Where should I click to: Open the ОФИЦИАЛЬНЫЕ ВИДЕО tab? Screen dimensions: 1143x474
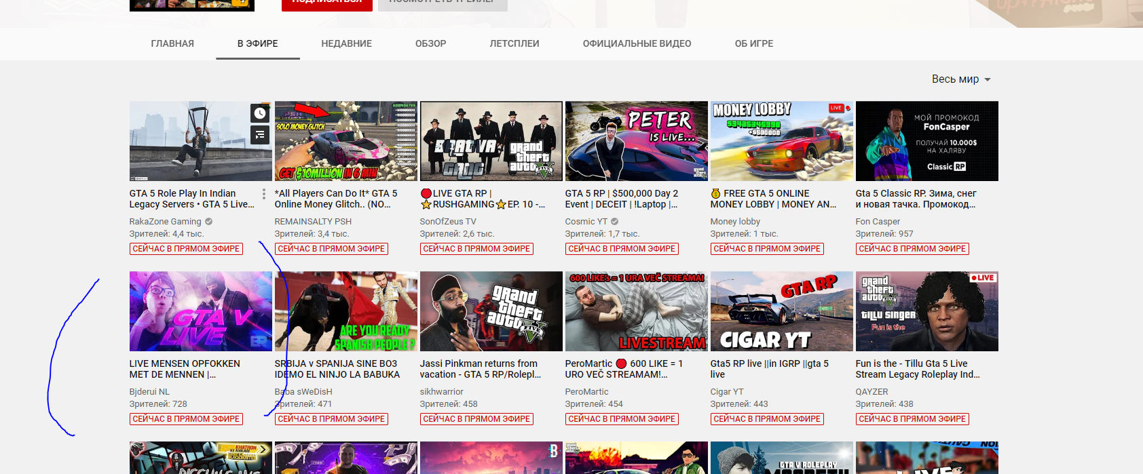pos(637,43)
